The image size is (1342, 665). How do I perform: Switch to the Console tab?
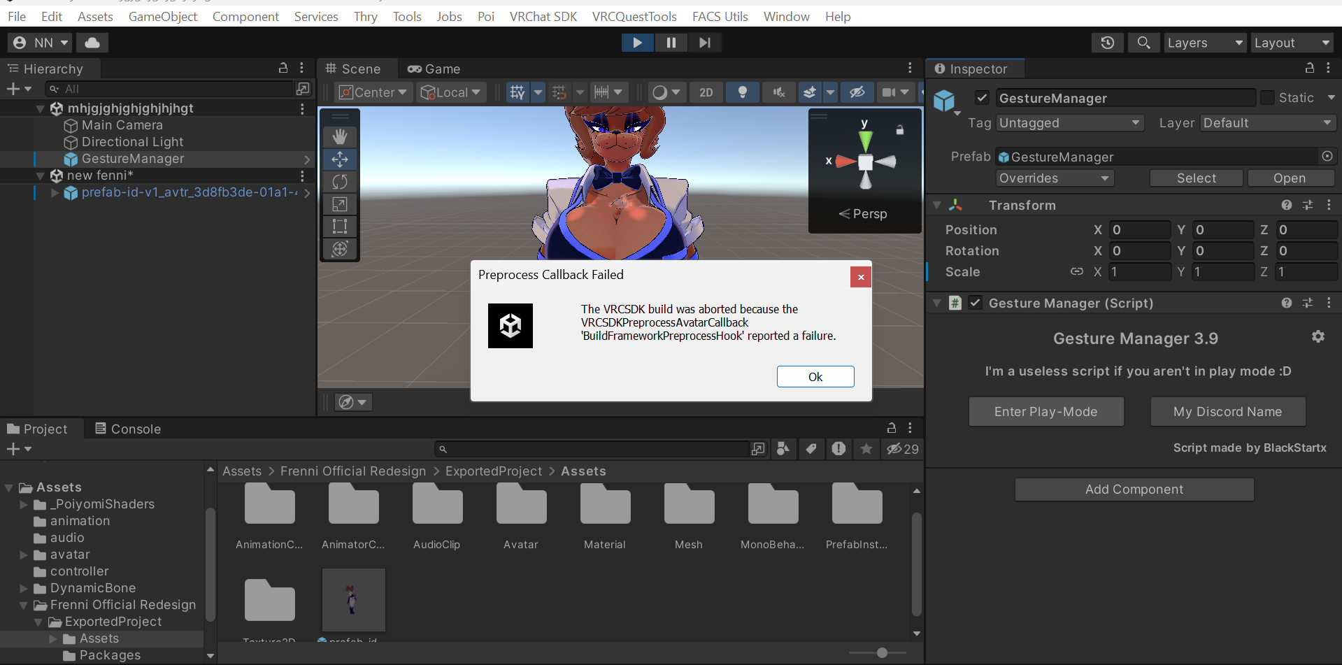(x=128, y=429)
